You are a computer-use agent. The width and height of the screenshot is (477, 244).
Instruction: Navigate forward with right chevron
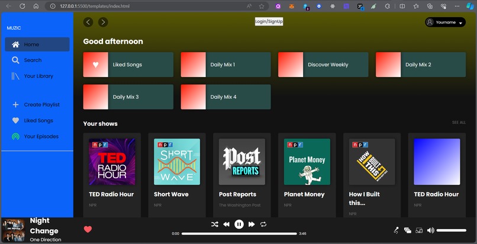tap(103, 22)
